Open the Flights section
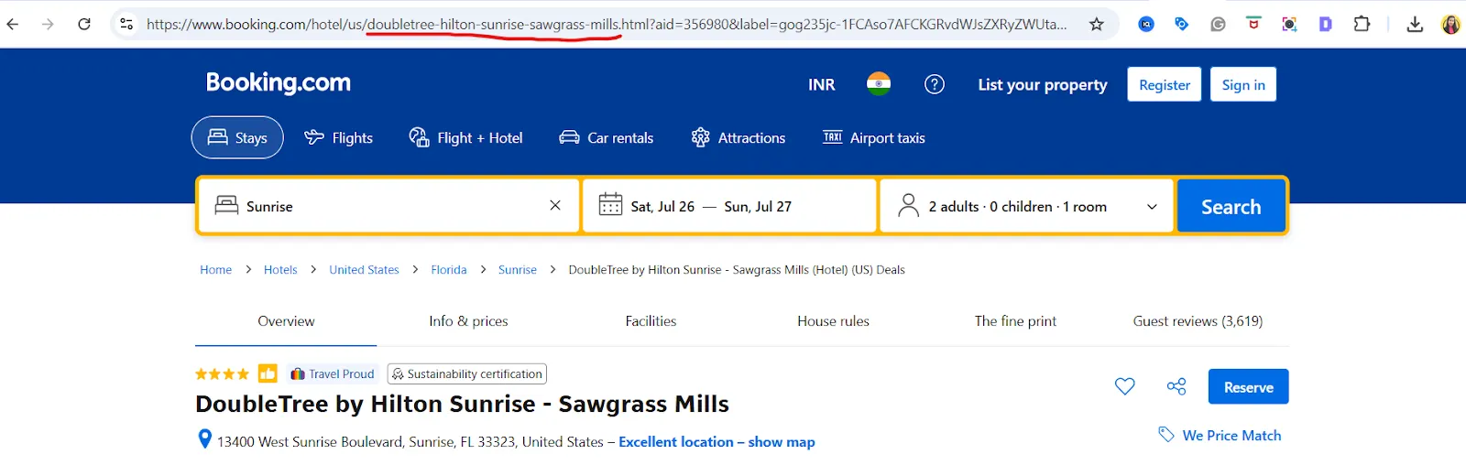This screenshot has width=1466, height=465. click(x=338, y=137)
